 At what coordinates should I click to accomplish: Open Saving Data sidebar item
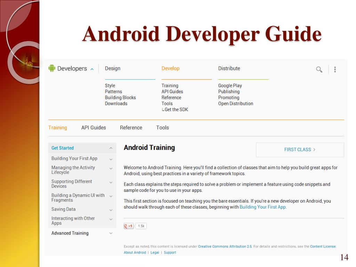tap(64, 209)
